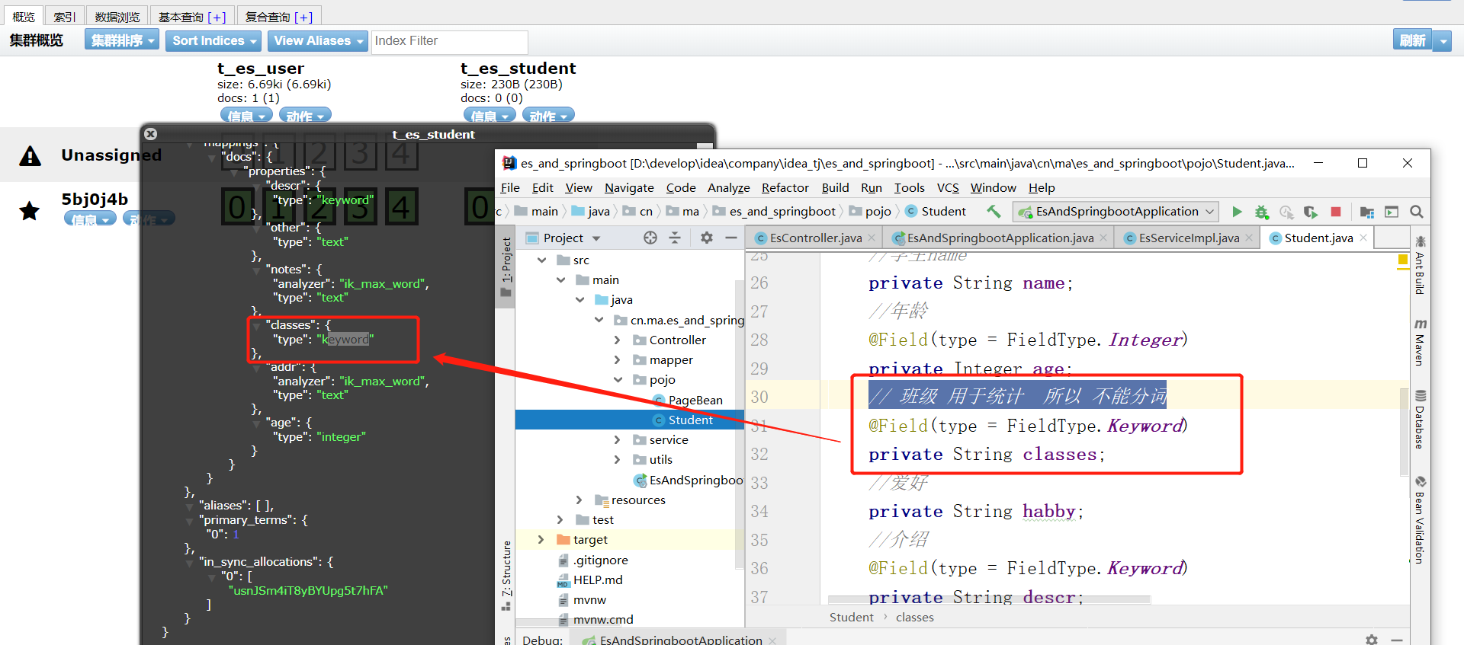The width and height of the screenshot is (1464, 645).
Task: Click the Build hammer icon in IntelliJ toolbar
Action: tap(994, 212)
